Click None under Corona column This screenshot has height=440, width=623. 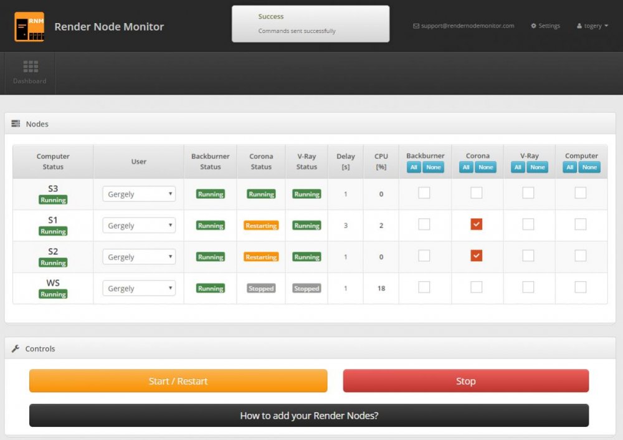coord(486,167)
